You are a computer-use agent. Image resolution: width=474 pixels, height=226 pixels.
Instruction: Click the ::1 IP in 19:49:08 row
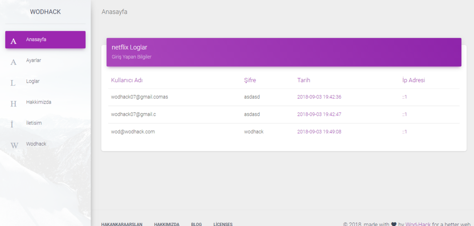(404, 132)
